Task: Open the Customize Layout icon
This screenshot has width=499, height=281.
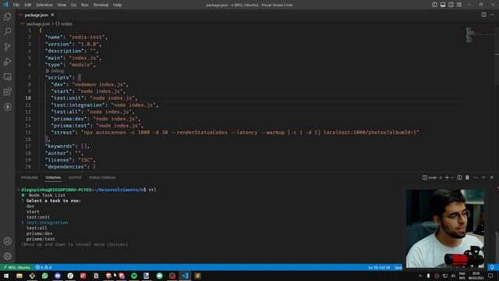Action: (459, 5)
